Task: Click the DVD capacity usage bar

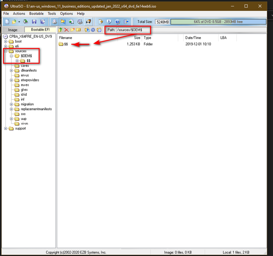Action: point(218,22)
